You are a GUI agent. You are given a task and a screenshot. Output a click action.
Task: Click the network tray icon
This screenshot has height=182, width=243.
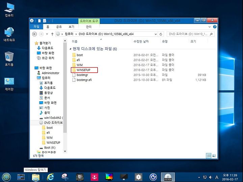(205, 177)
